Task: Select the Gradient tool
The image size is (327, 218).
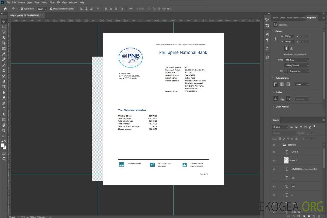Action: [4, 87]
